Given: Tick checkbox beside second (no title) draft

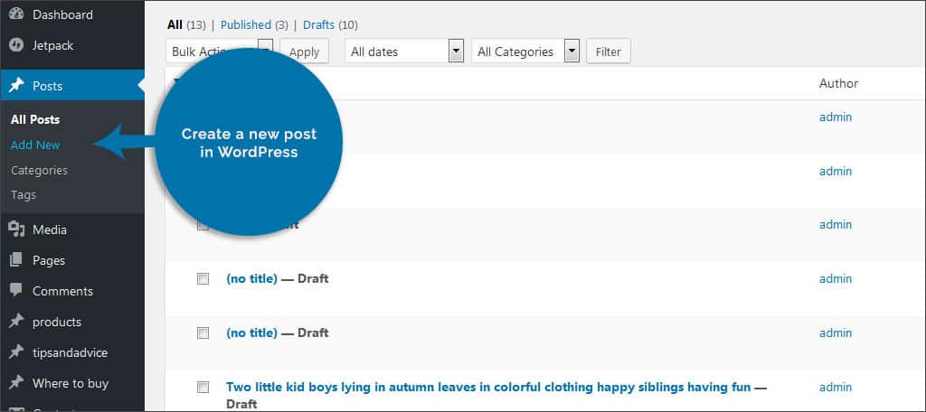Looking at the screenshot, I should 203,332.
